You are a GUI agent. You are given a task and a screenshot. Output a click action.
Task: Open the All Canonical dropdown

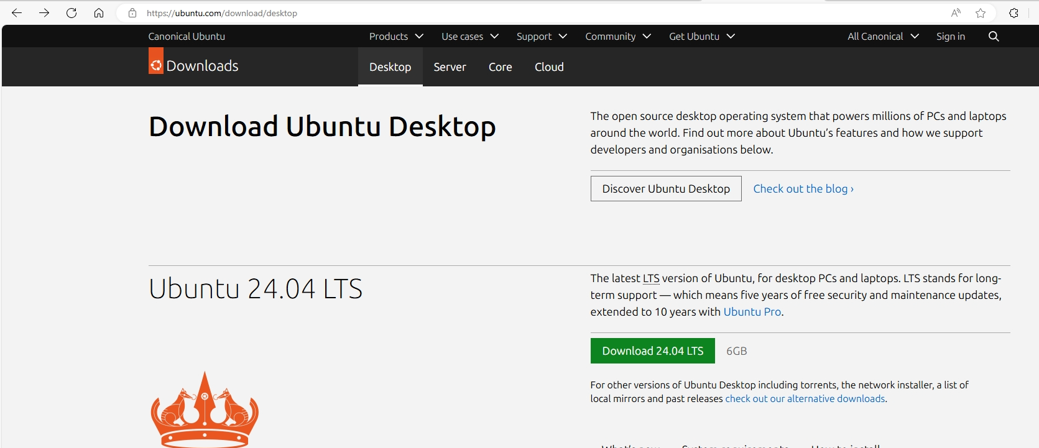point(883,36)
